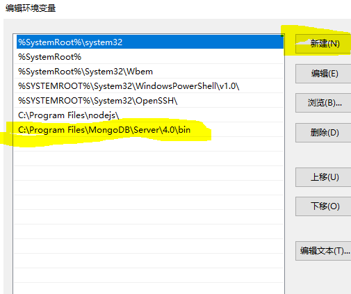Open the 浏览(B)... folder browser
This screenshot has height=294, width=351.
(323, 103)
